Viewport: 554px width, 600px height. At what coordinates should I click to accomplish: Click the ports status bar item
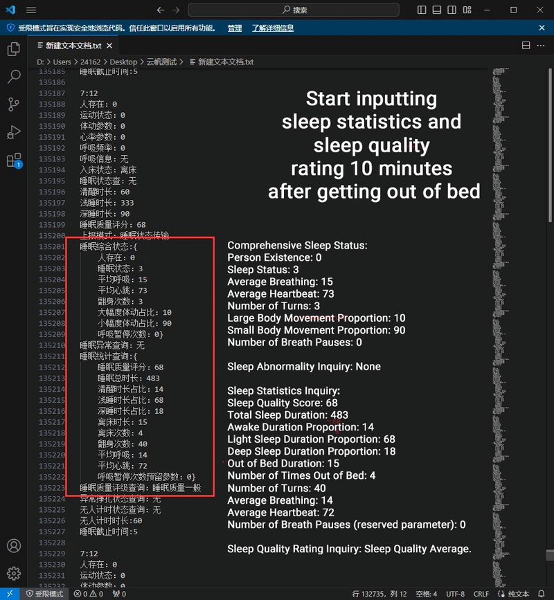(119, 594)
